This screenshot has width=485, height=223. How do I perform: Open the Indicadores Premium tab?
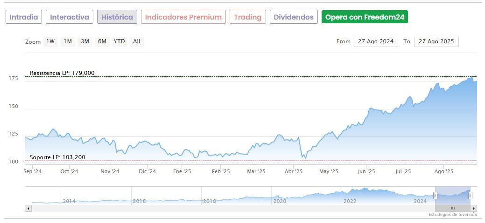click(183, 17)
